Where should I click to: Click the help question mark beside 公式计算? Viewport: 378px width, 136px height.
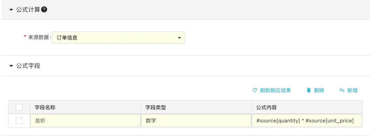tap(44, 10)
